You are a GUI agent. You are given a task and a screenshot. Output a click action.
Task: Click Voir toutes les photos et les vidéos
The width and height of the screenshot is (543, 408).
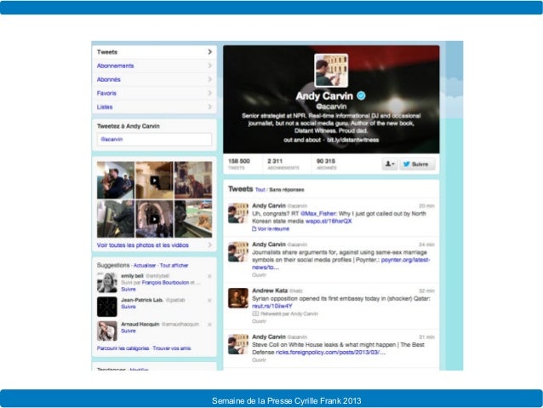[143, 245]
